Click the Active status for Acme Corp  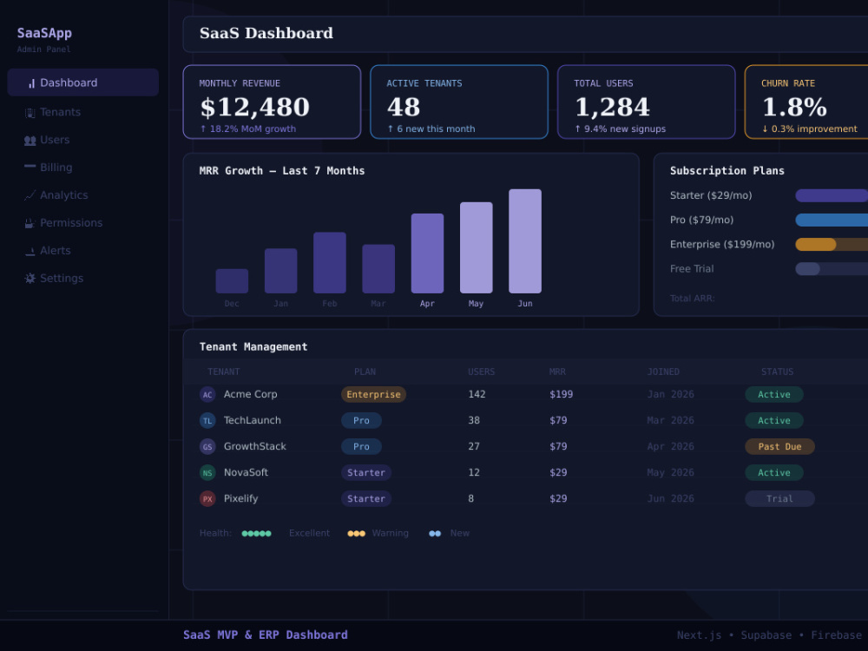point(774,395)
